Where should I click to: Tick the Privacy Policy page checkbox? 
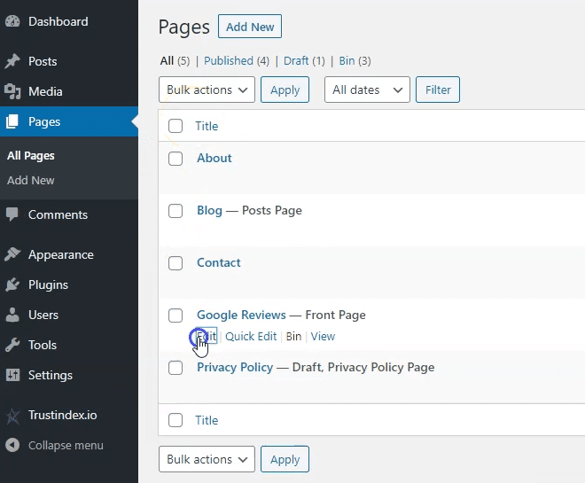click(x=175, y=368)
